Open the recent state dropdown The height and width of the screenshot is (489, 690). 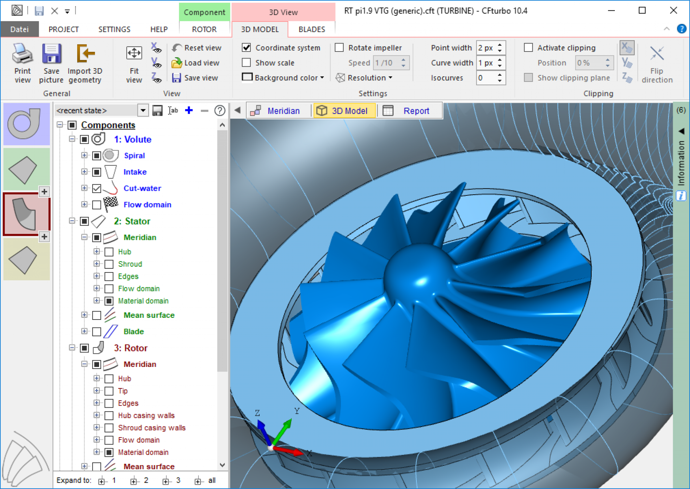pos(143,110)
